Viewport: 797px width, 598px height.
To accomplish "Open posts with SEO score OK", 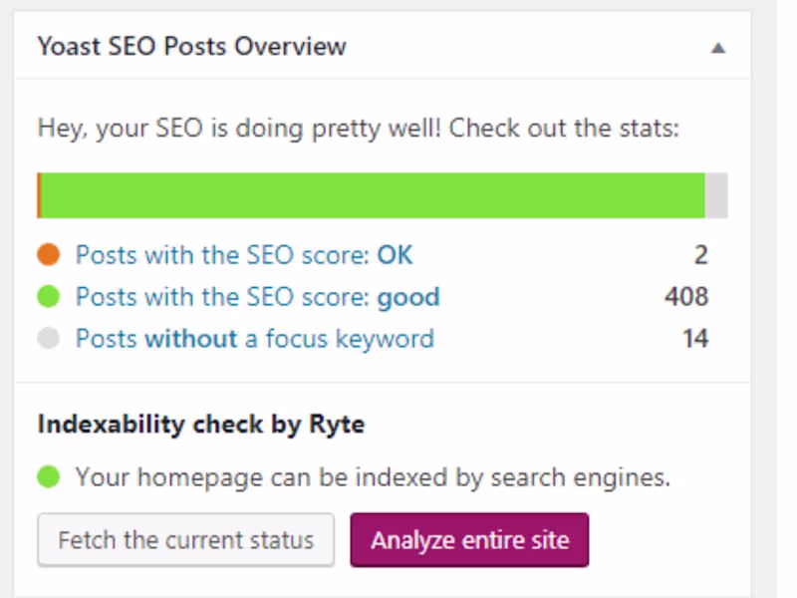I will [x=244, y=255].
